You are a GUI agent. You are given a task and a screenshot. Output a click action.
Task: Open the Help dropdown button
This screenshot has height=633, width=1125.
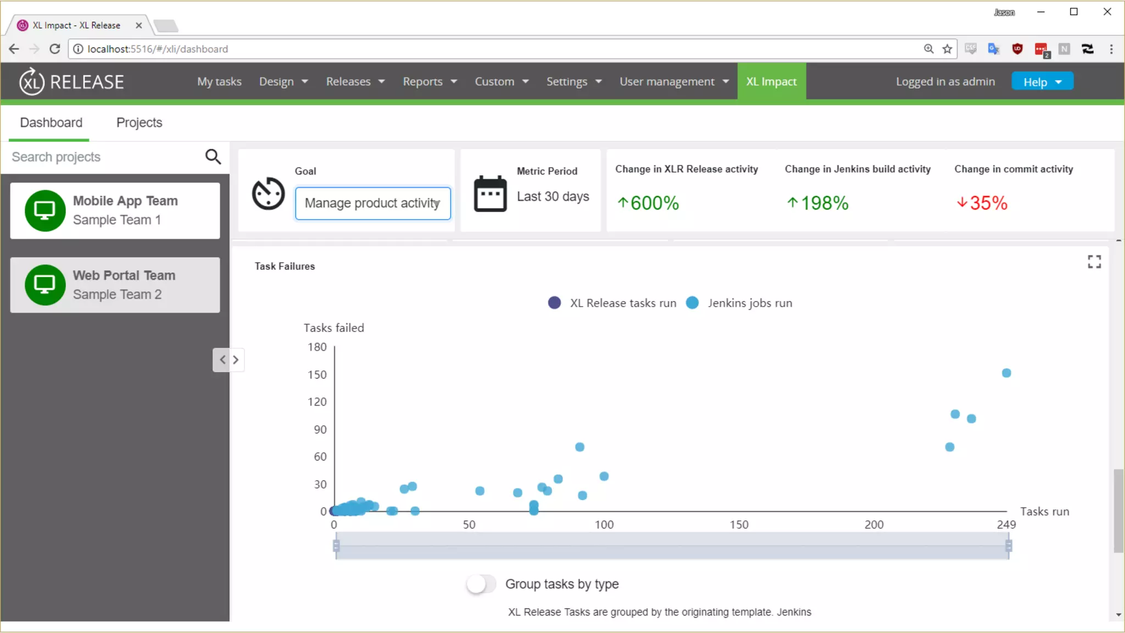click(x=1042, y=82)
